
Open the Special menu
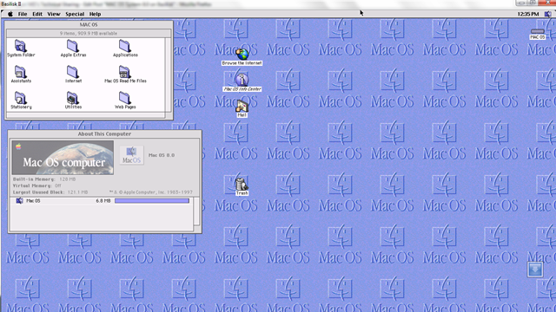pos(75,14)
